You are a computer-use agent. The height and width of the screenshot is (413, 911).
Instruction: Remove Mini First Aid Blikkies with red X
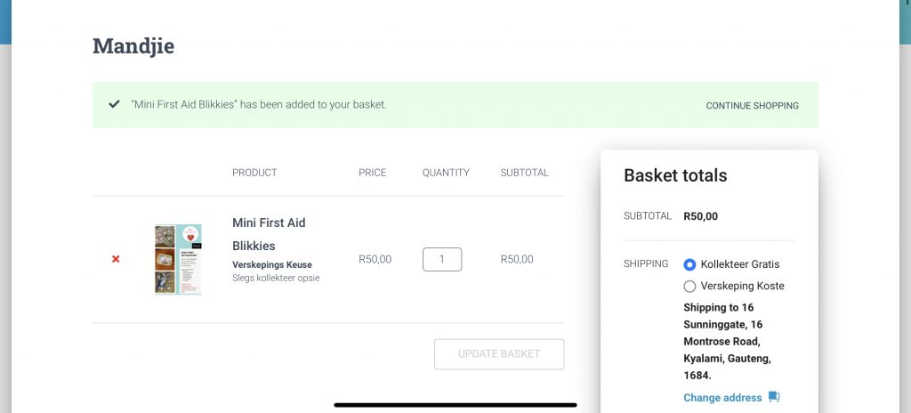point(116,259)
